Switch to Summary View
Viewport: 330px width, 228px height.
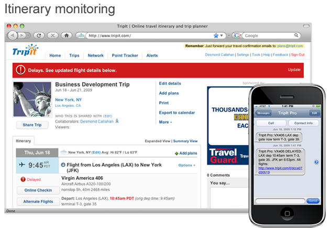(x=185, y=141)
